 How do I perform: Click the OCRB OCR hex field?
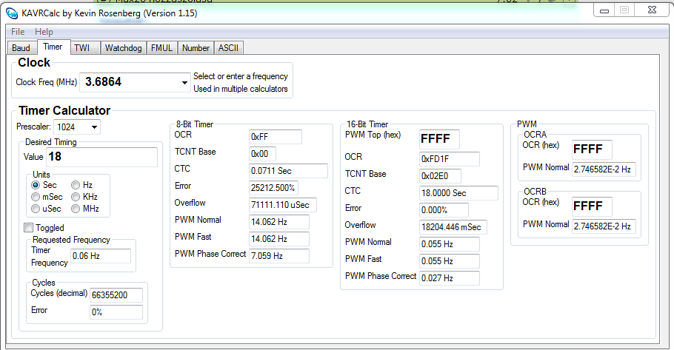[x=591, y=205]
